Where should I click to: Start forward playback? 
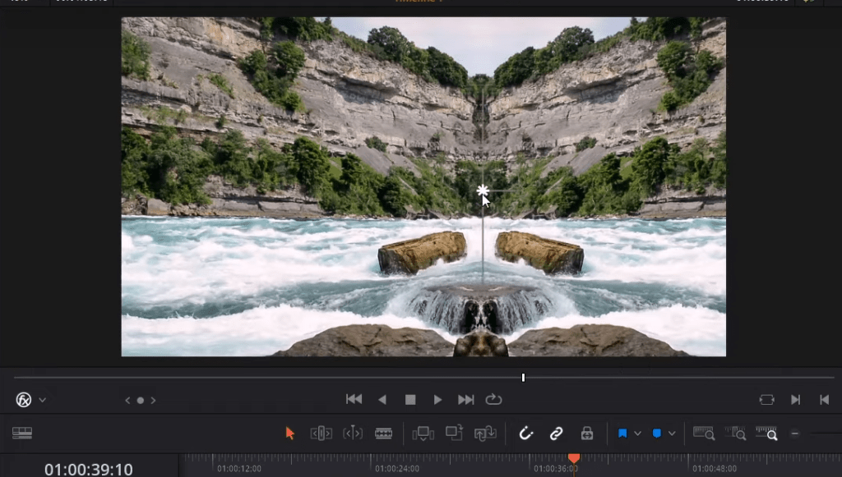(x=437, y=400)
